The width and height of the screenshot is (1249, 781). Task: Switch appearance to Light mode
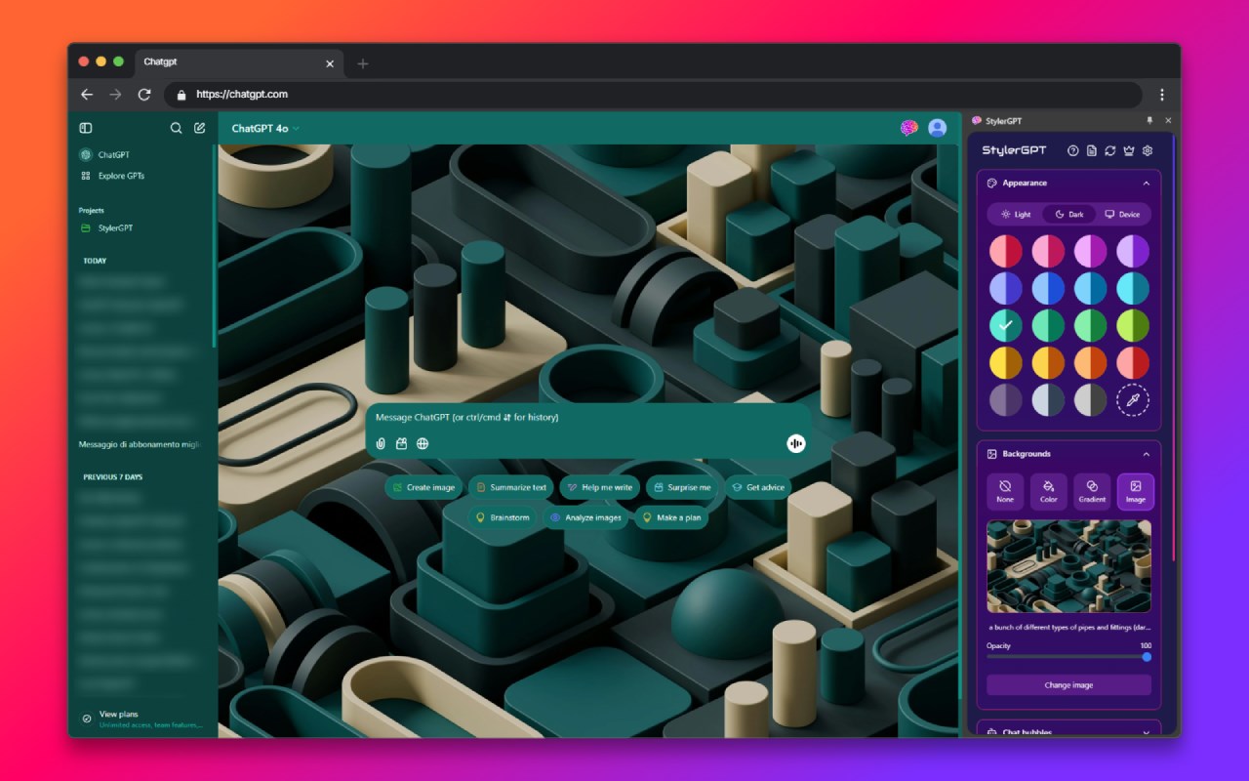1016,215
